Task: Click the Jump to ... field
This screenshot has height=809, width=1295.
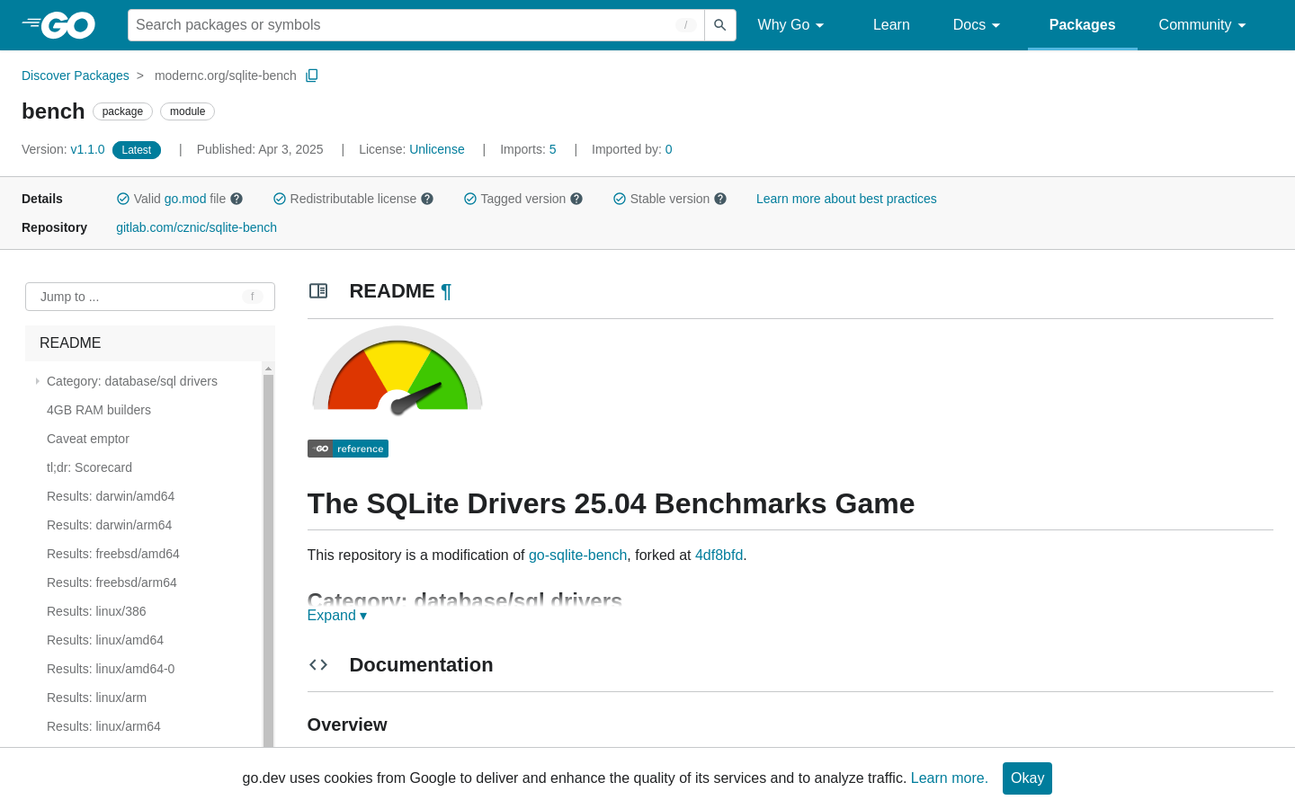Action: (150, 297)
